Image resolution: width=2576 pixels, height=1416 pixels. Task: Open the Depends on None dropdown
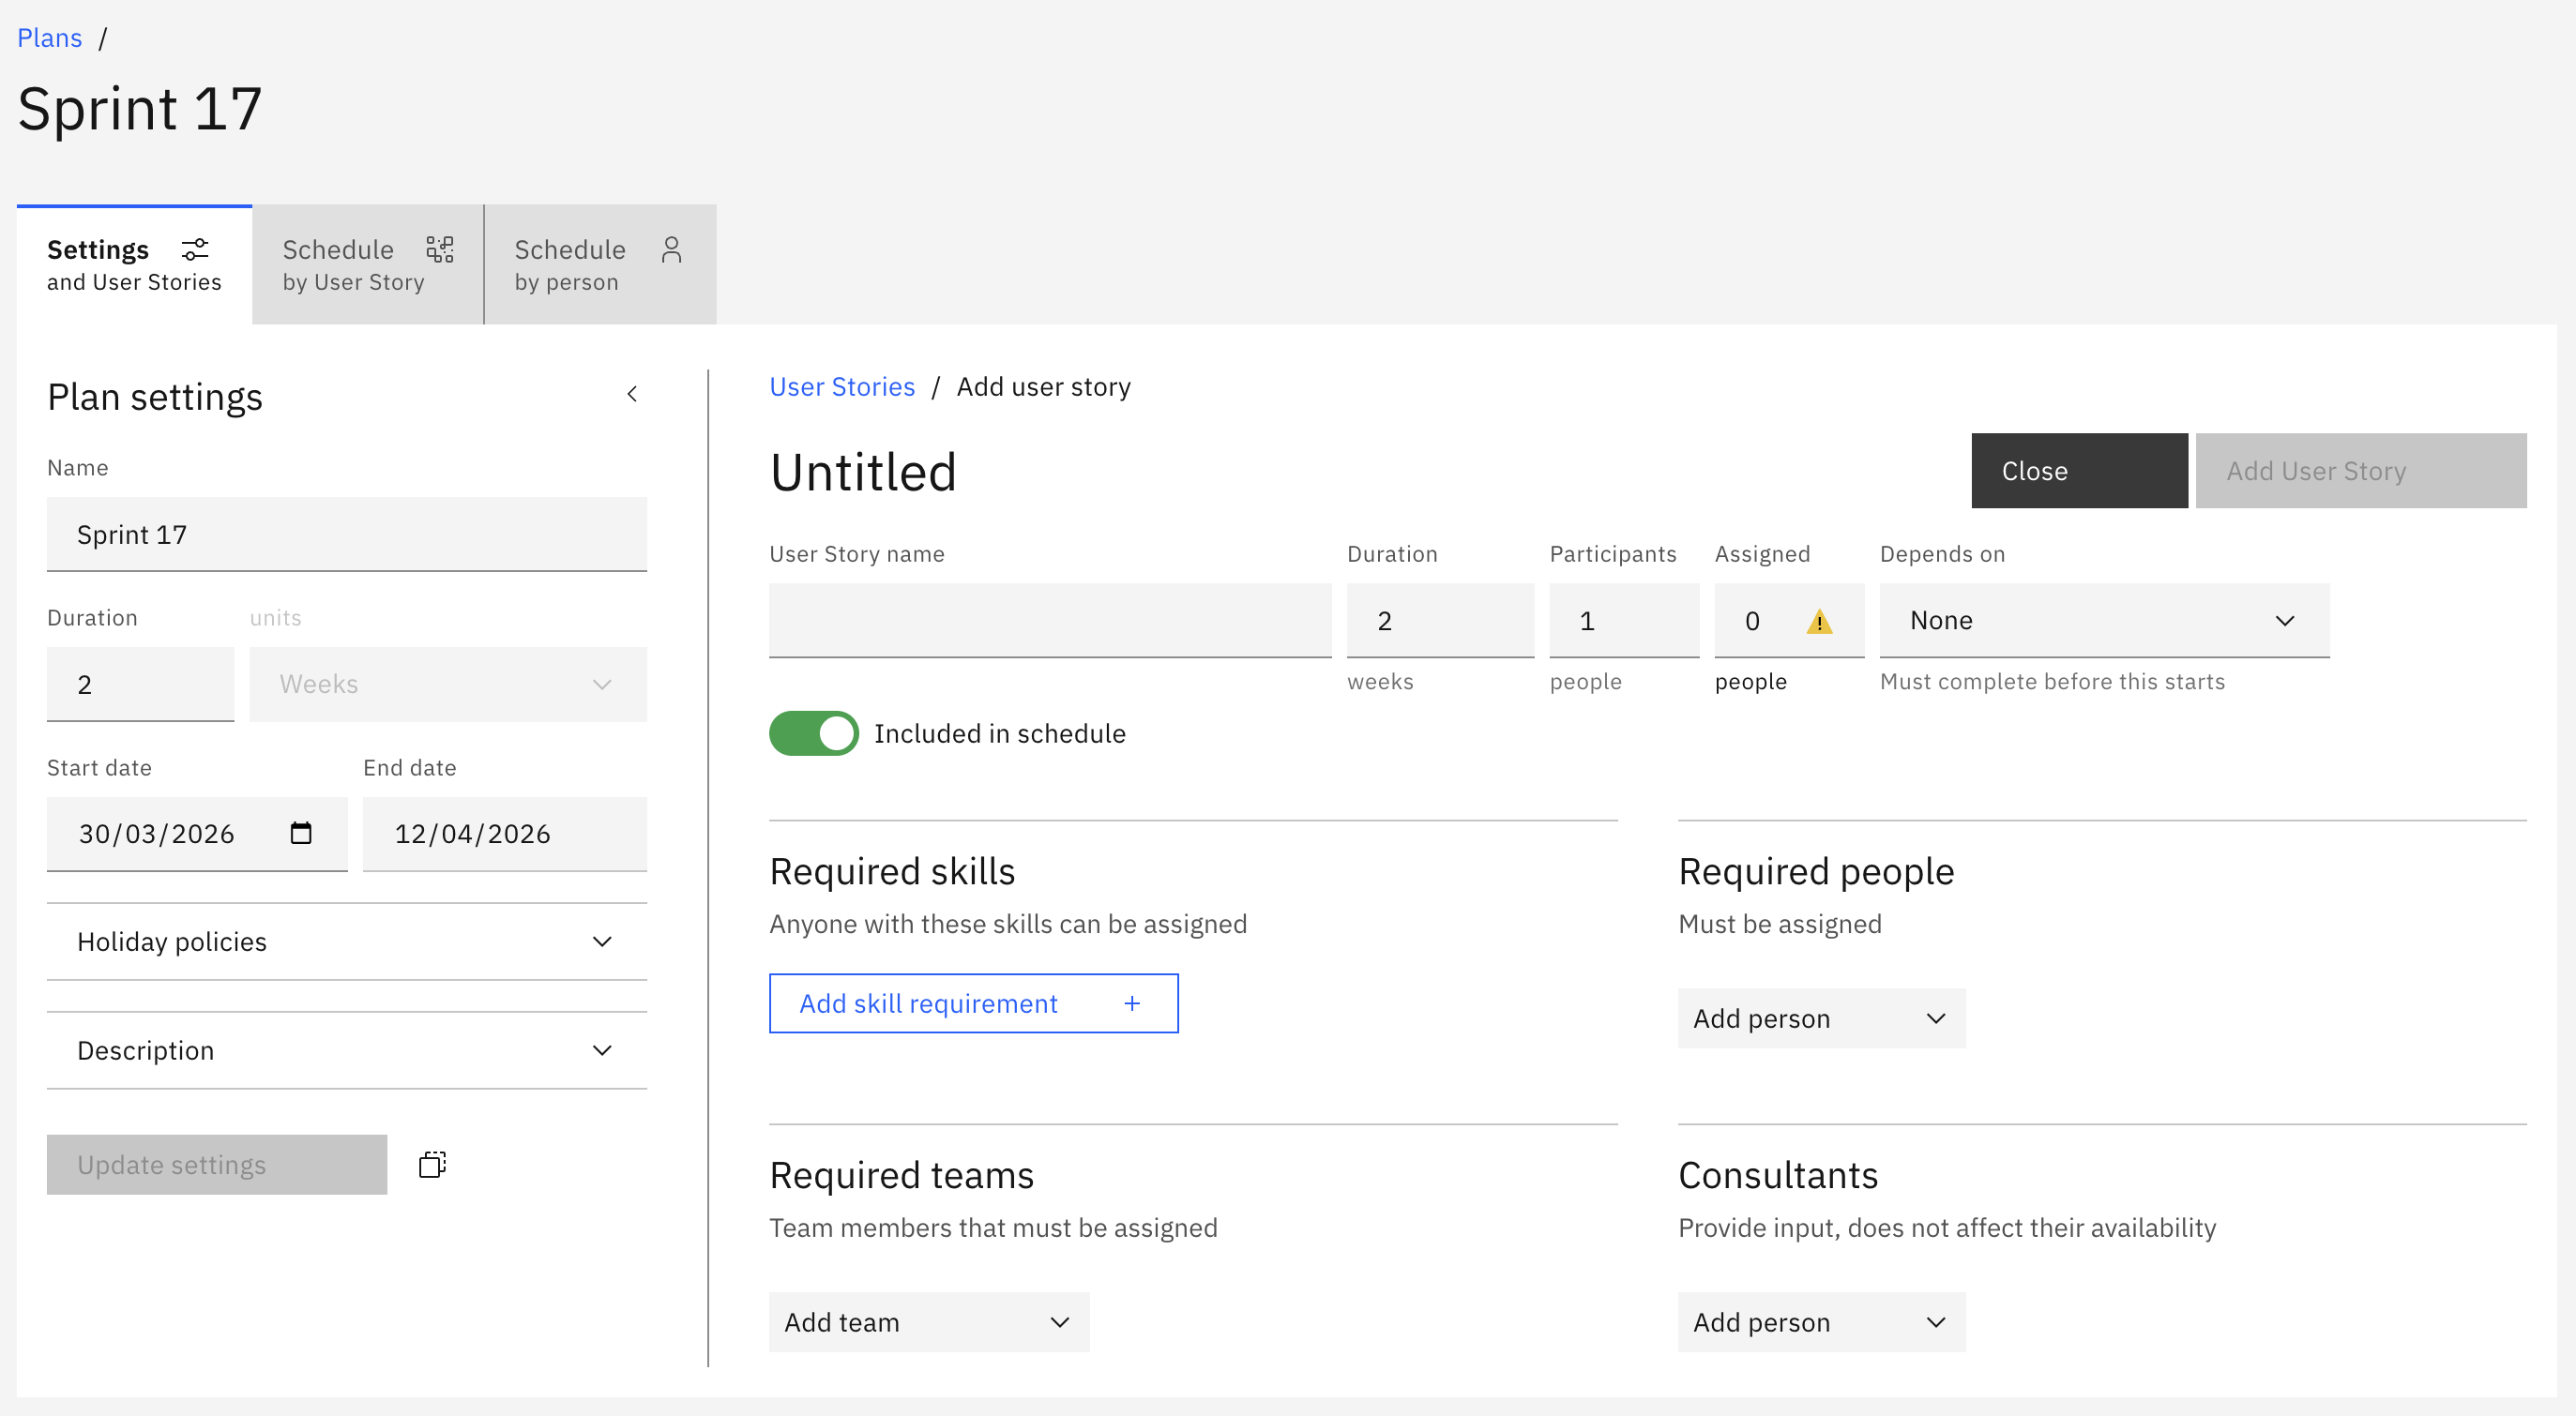click(x=2104, y=621)
